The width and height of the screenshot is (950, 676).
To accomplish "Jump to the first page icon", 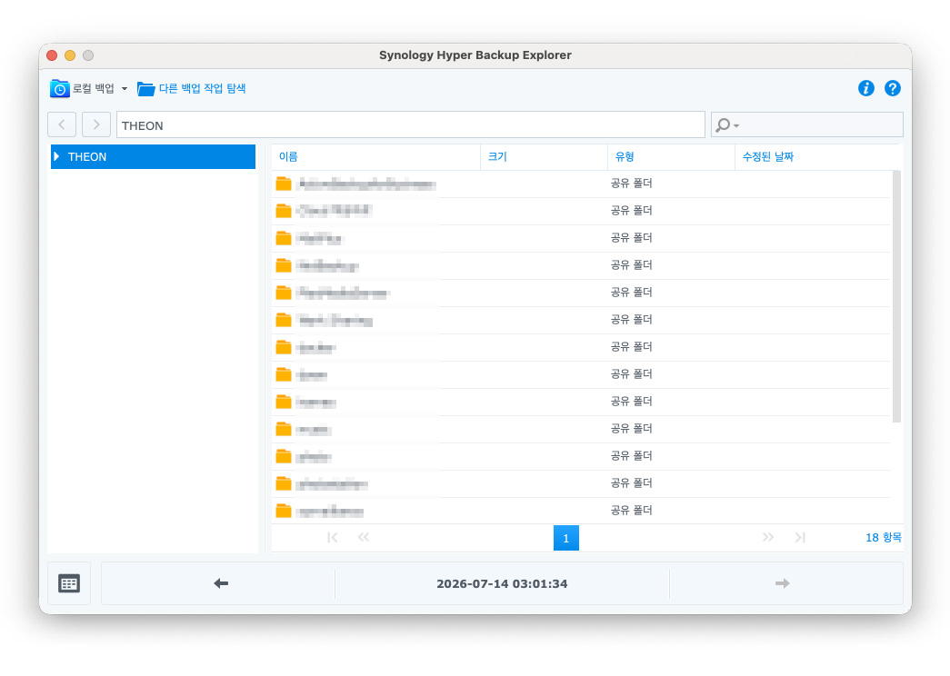I will [332, 537].
